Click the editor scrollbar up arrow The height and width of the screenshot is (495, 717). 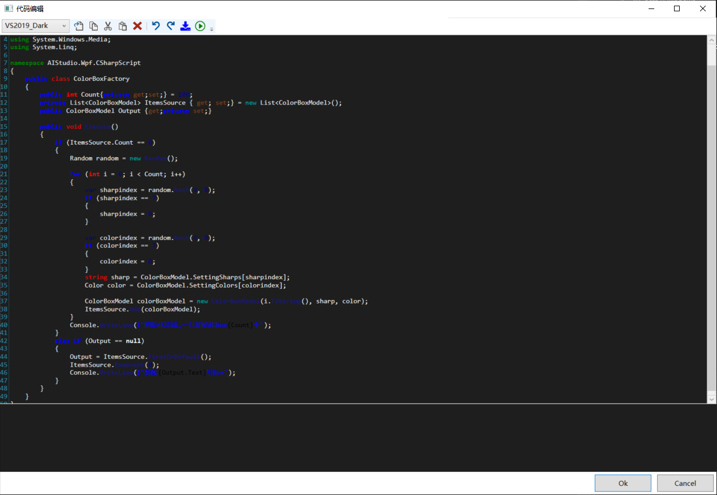click(711, 40)
